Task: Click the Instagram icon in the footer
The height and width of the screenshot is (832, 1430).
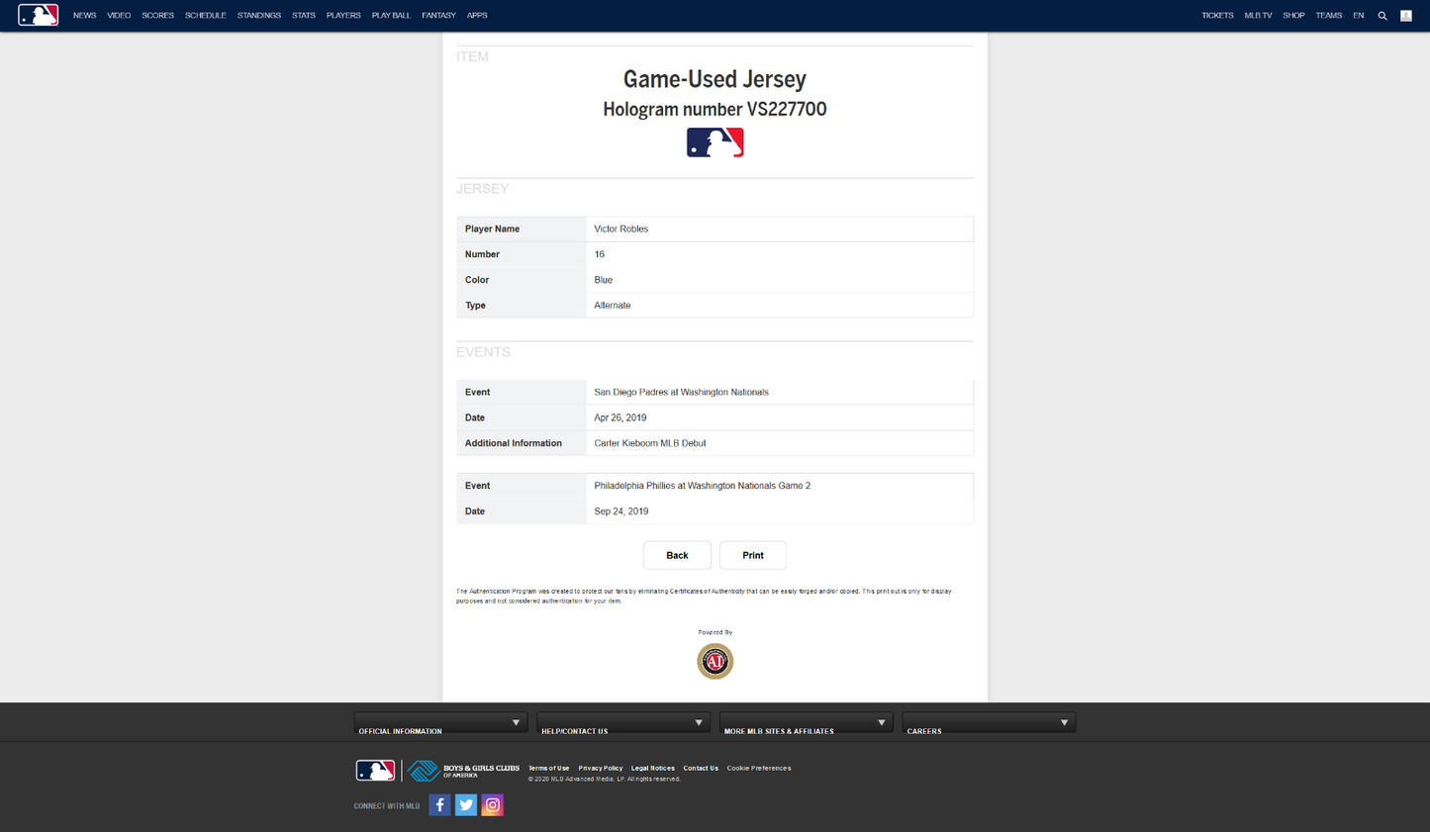Action: 492,804
